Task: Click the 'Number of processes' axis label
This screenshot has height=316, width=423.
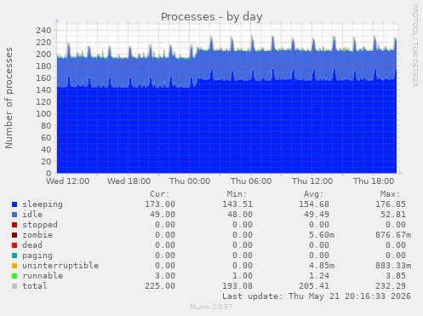Action: tap(9, 98)
